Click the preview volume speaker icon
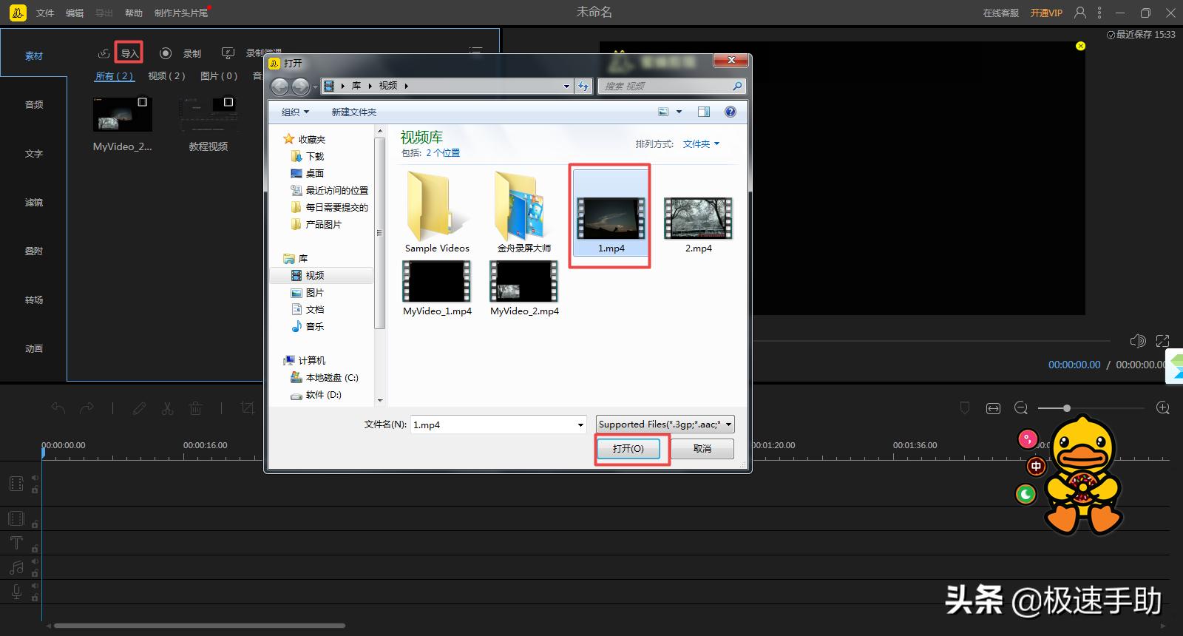This screenshot has height=636, width=1183. (x=1137, y=341)
